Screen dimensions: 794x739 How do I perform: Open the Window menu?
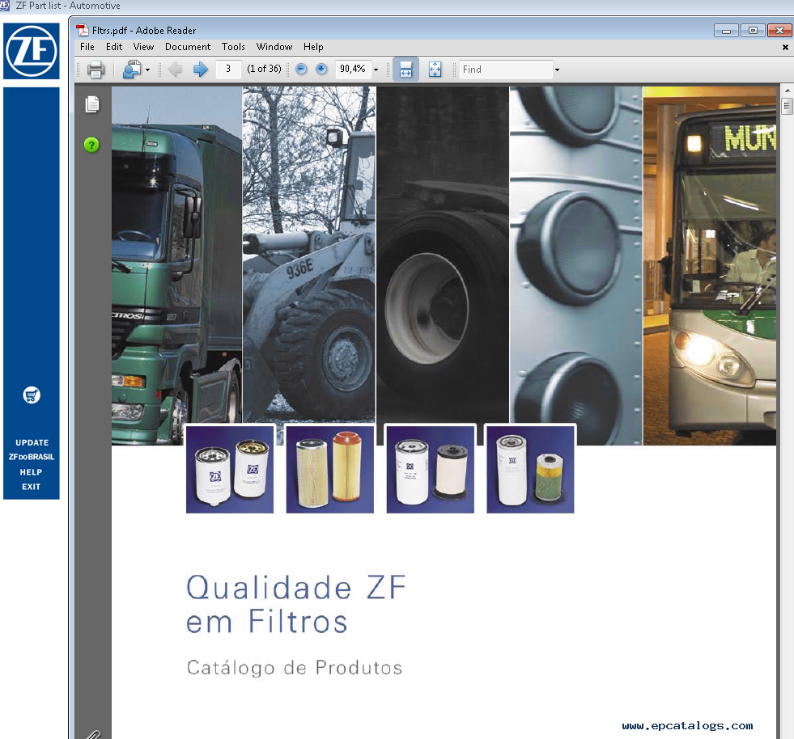pyautogui.click(x=274, y=47)
